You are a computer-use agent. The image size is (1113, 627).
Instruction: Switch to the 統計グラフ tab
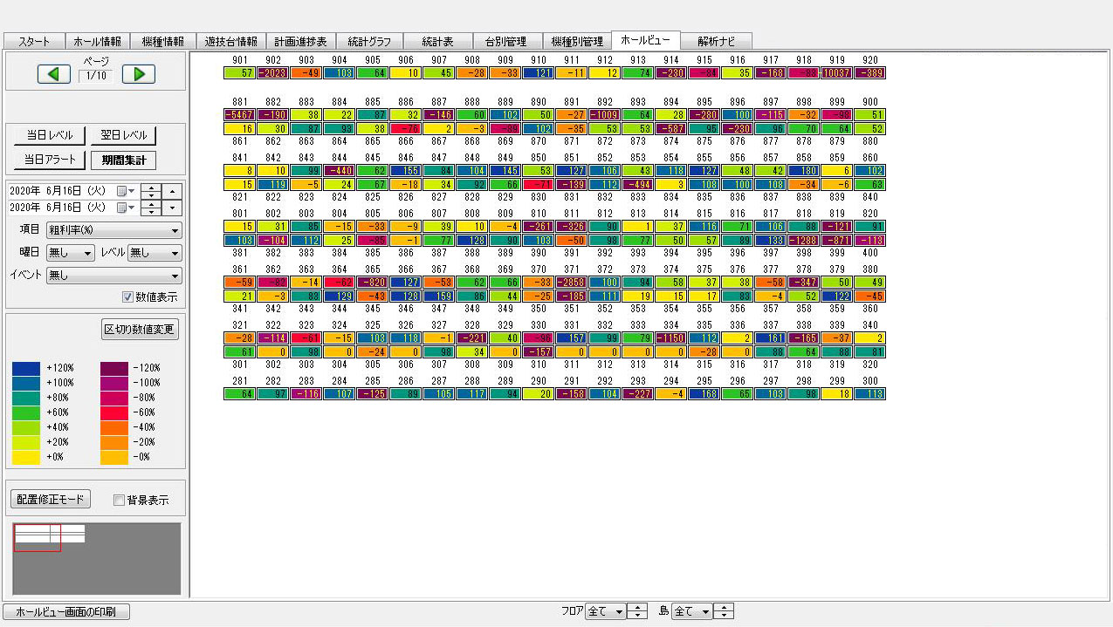[368, 40]
